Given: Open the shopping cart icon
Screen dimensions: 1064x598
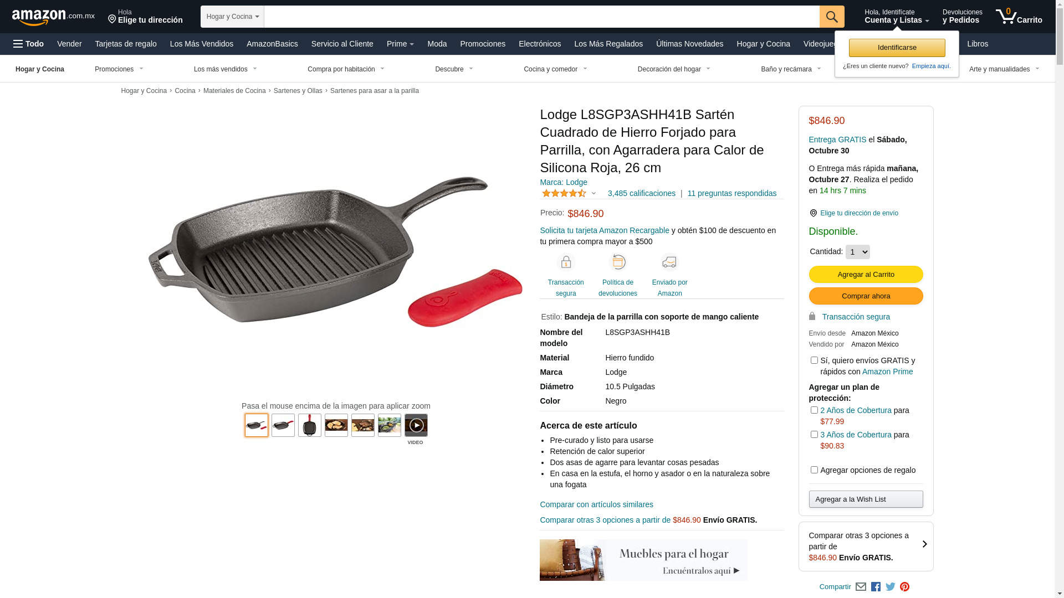Looking at the screenshot, I should pyautogui.click(x=1019, y=16).
